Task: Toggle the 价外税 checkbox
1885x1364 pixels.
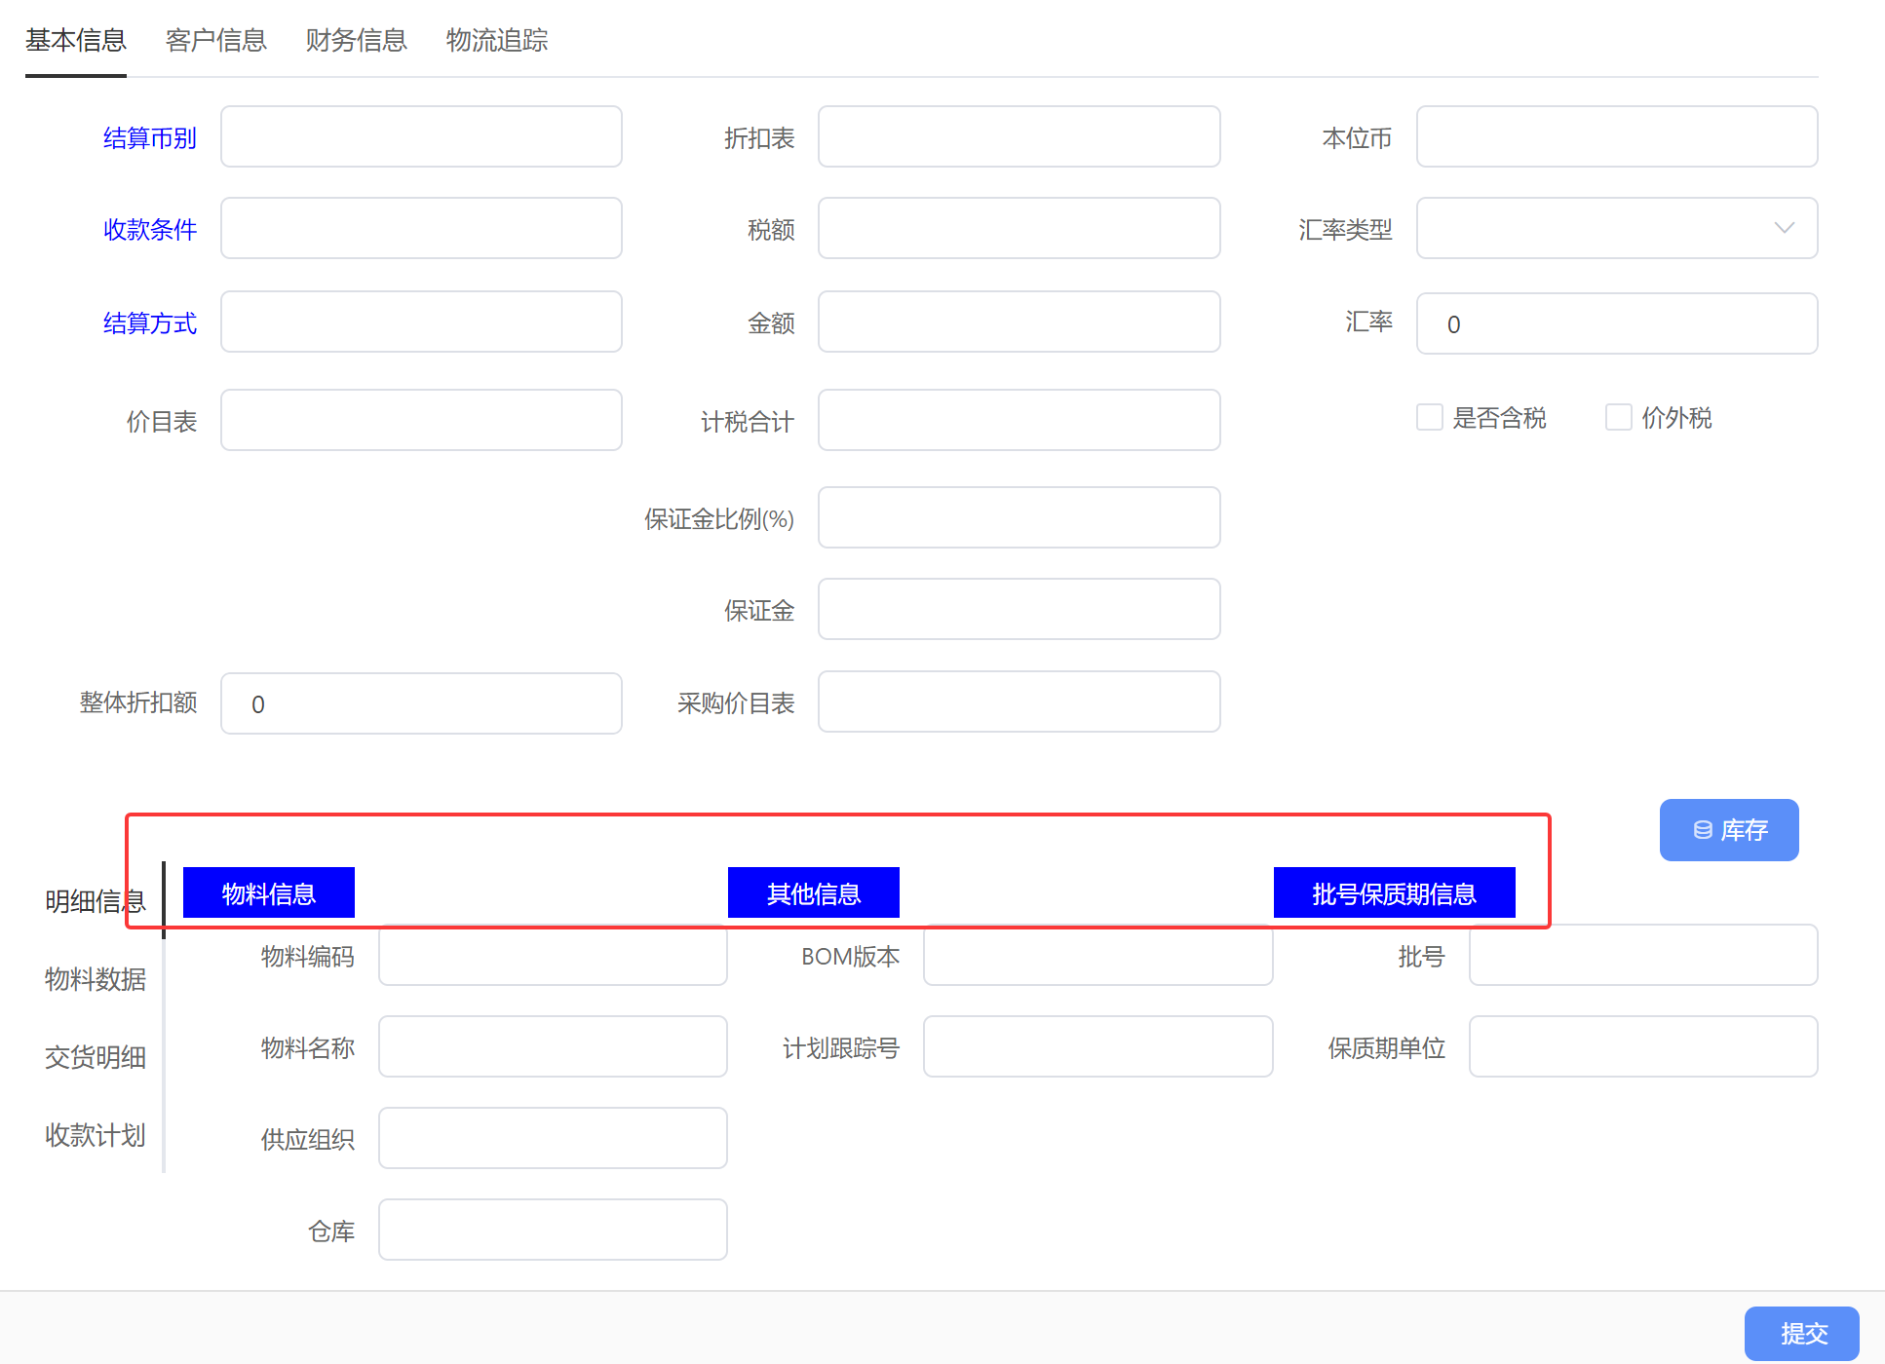Action: click(1619, 418)
